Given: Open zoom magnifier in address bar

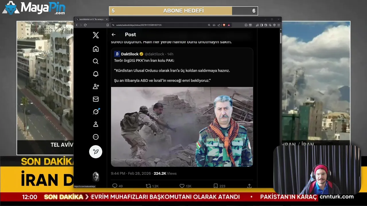Looking at the screenshot, I should [209, 25].
